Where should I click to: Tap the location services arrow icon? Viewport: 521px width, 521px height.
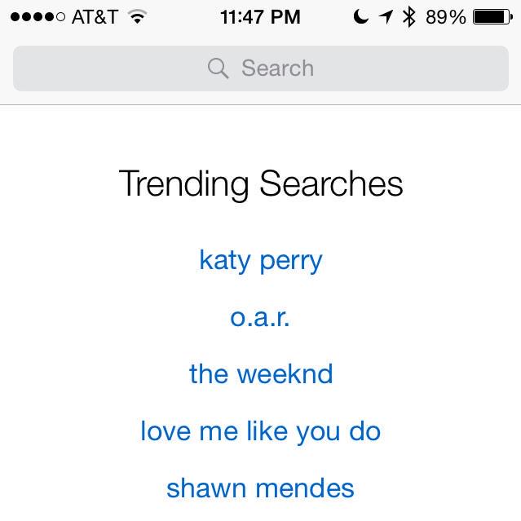385,16
